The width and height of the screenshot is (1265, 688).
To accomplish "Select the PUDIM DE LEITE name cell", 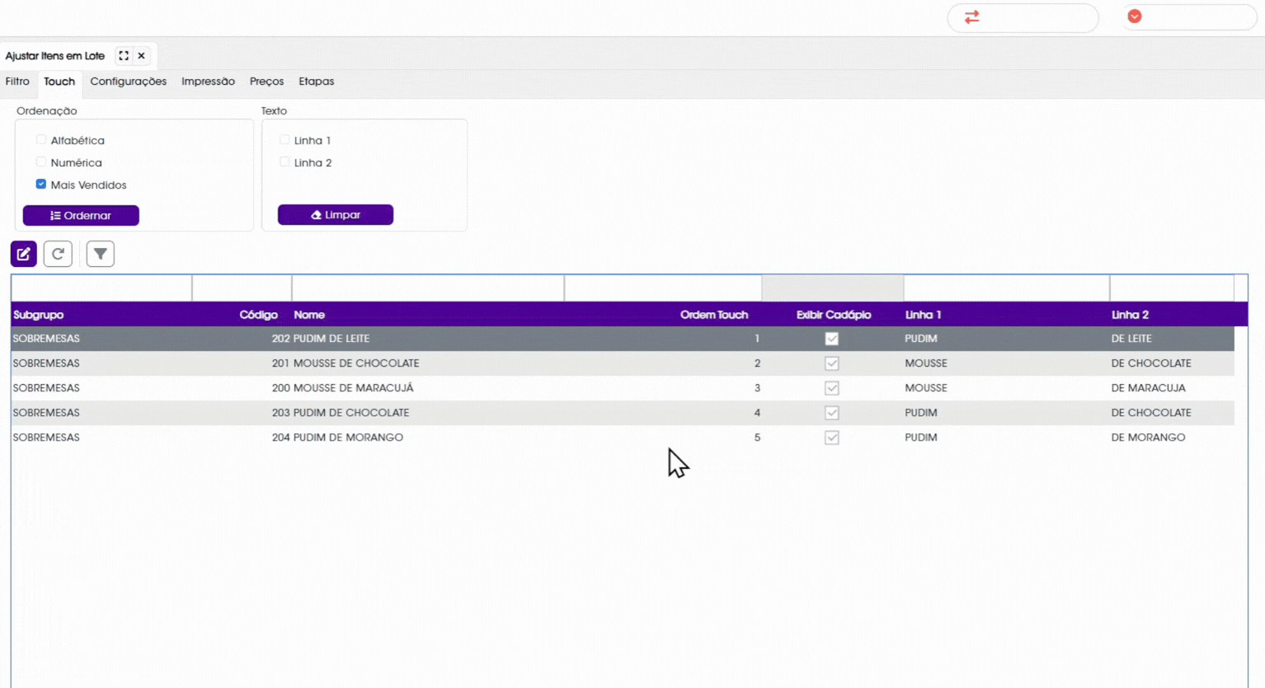I will (x=332, y=339).
